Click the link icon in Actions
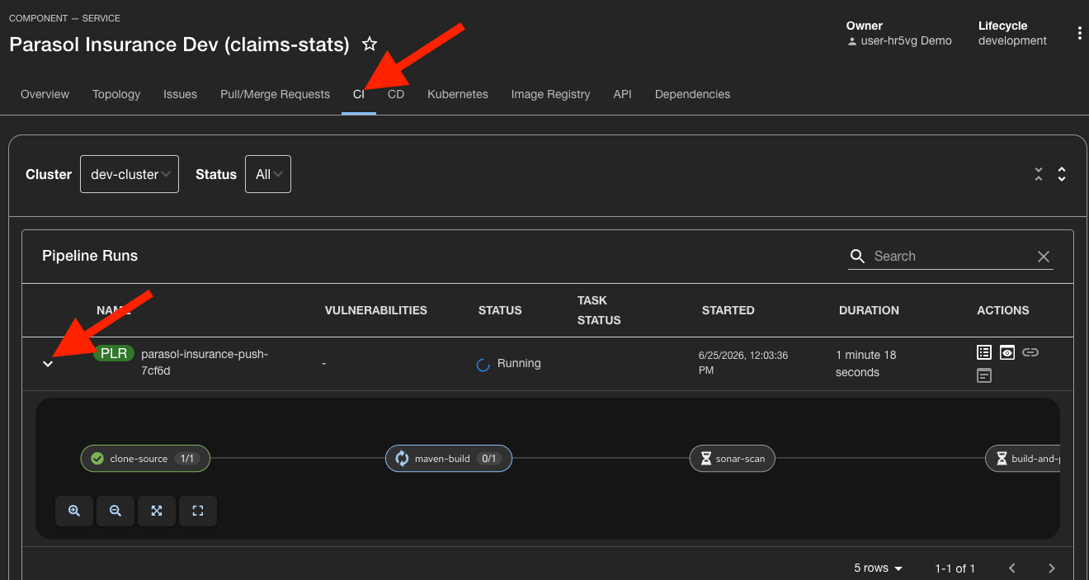Viewport: 1089px width, 580px height. coord(1030,352)
